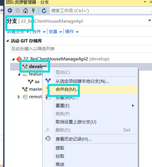152x167 pixels.
Task: Expand the remotes node
Action: pyautogui.click(x=19, y=97)
